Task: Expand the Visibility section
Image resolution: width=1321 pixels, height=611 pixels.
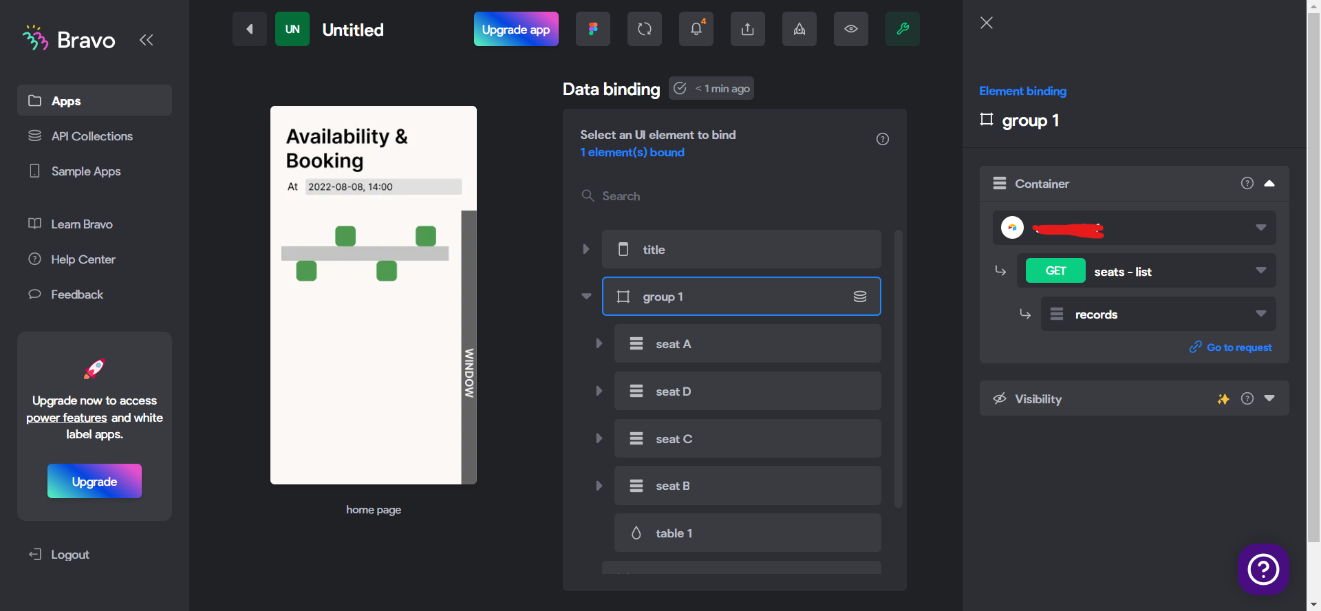Action: coord(1269,398)
